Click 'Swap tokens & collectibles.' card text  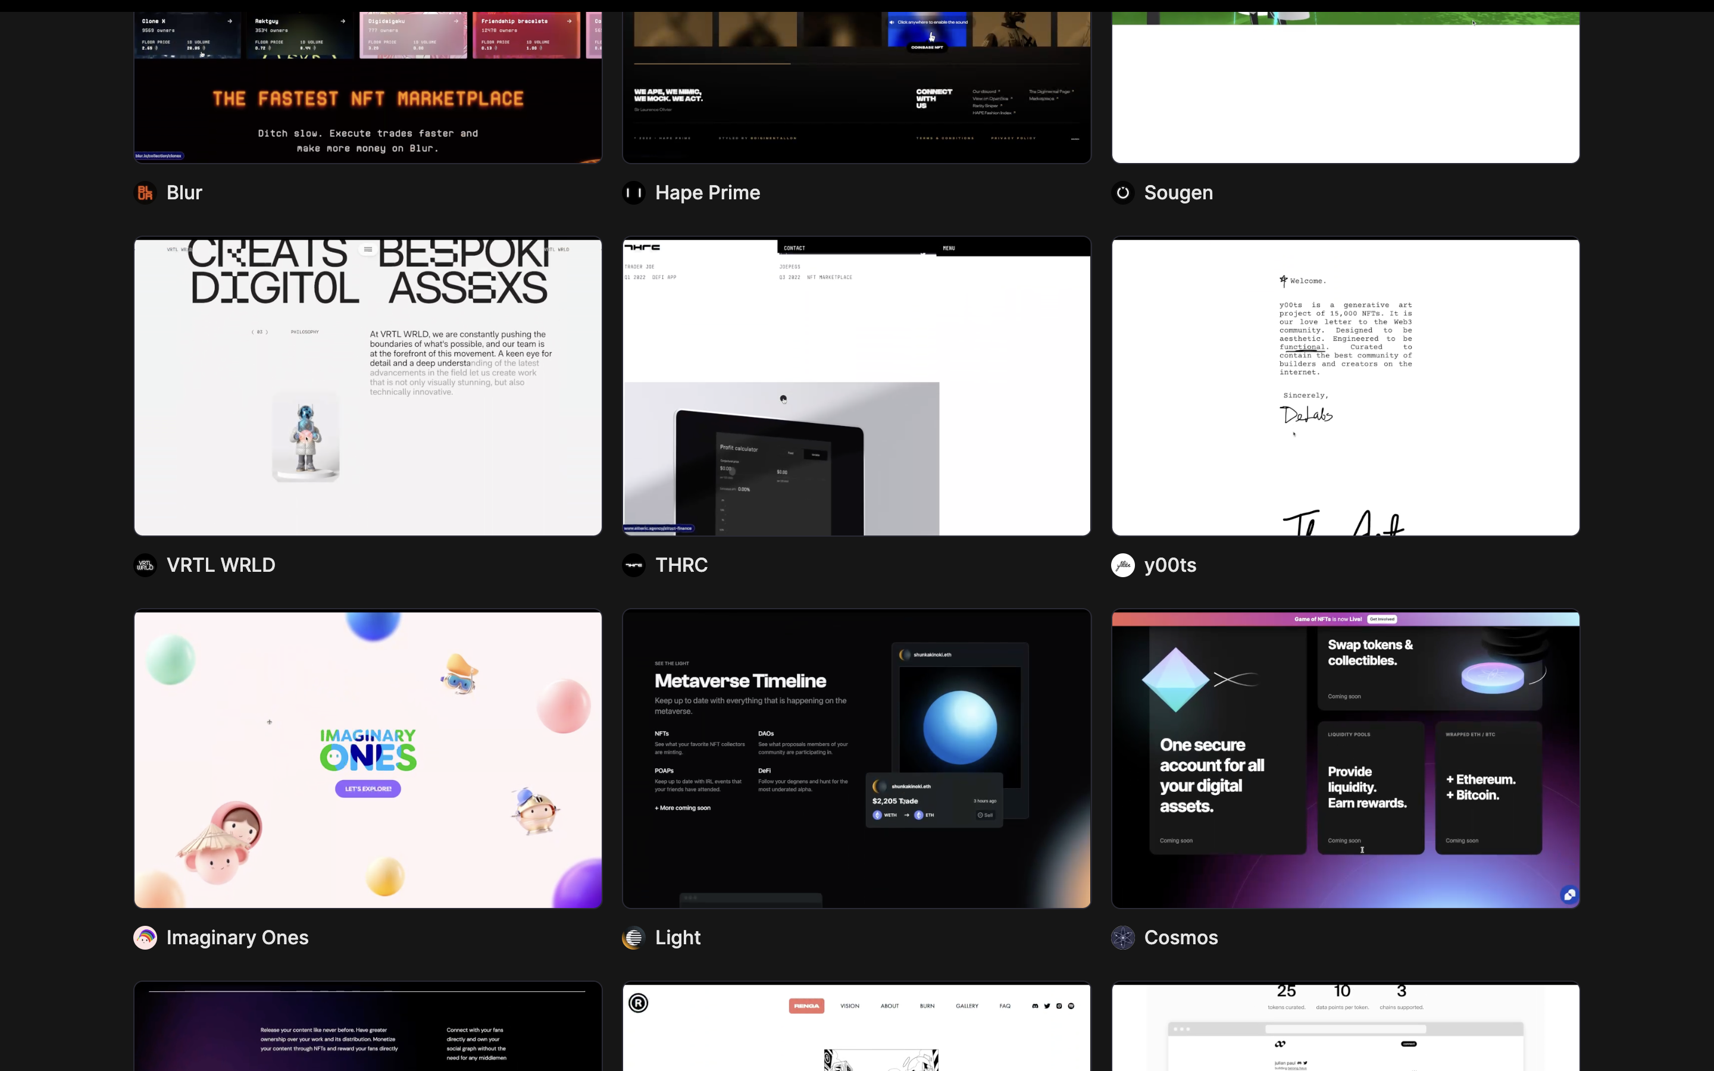1370,652
